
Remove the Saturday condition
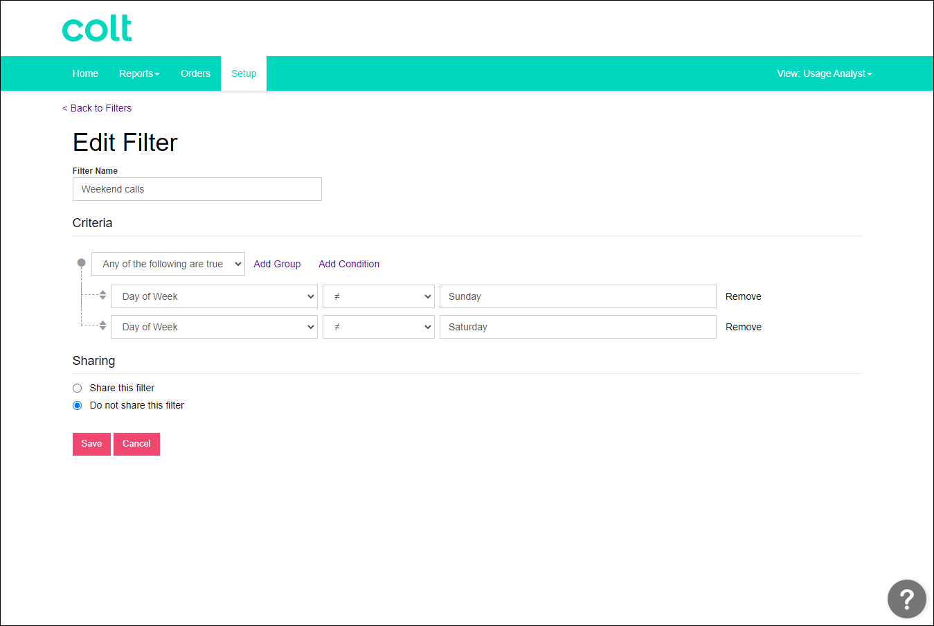[744, 327]
